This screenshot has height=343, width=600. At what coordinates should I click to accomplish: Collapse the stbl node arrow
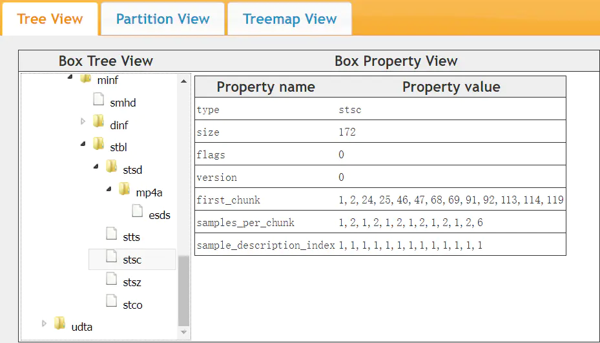(83, 144)
